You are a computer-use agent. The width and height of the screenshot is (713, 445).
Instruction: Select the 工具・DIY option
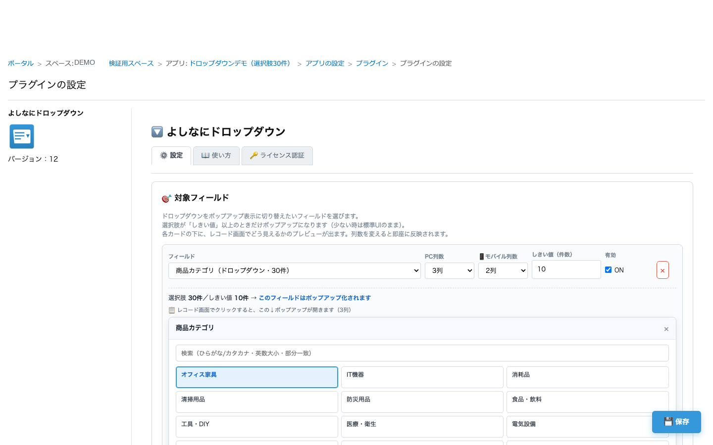(x=257, y=427)
